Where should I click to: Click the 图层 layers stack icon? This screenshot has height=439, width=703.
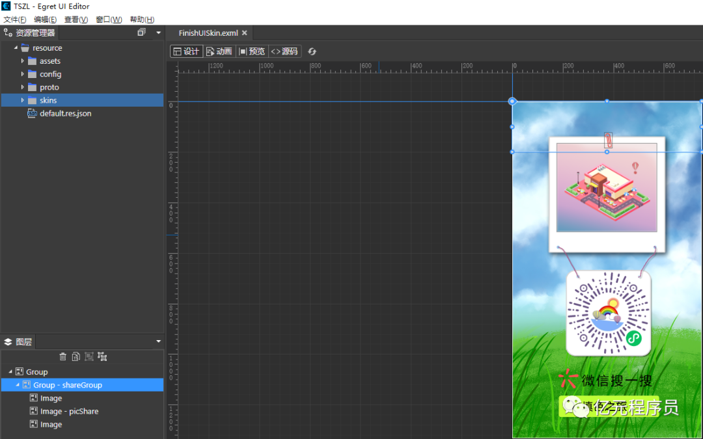(8, 342)
